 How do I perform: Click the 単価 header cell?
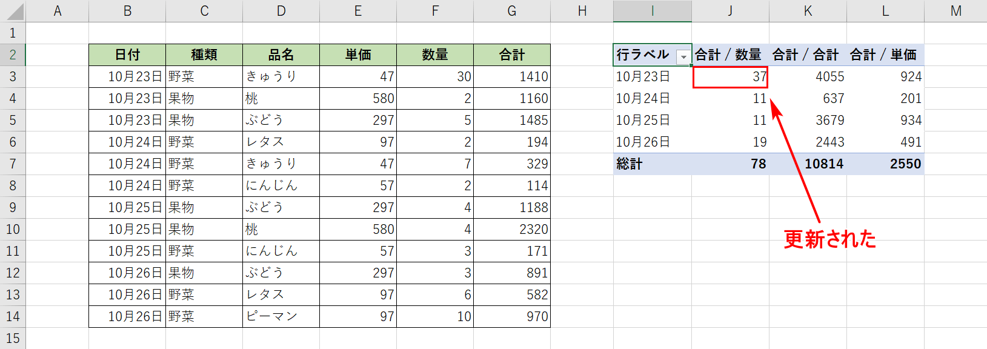pyautogui.click(x=358, y=55)
